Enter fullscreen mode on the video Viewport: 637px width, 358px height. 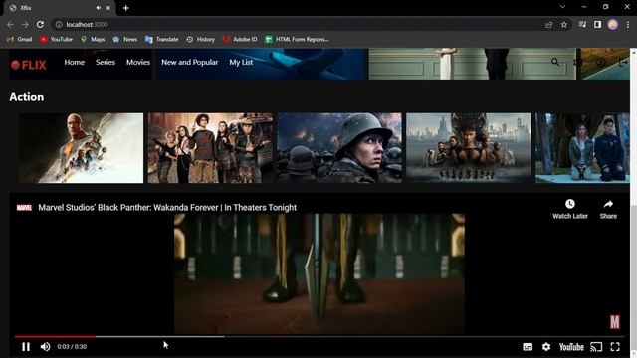click(x=615, y=347)
